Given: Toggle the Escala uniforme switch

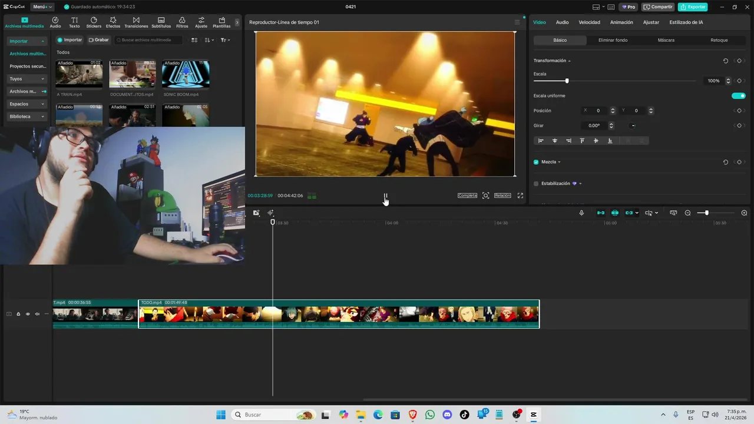Looking at the screenshot, I should pos(738,95).
